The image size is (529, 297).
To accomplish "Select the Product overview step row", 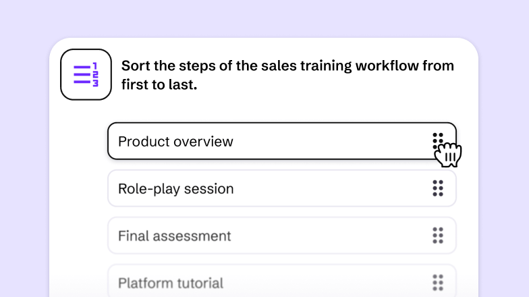I will coord(270,141).
